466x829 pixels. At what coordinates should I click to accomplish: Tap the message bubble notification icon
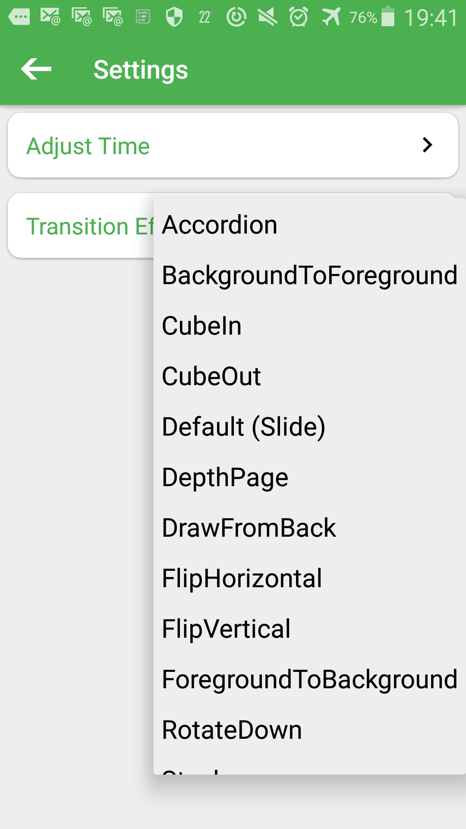(x=19, y=17)
